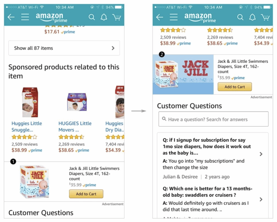Add Jack & Jill diapers to cart below Huggies list
The width and height of the screenshot is (277, 222).
pos(86,194)
